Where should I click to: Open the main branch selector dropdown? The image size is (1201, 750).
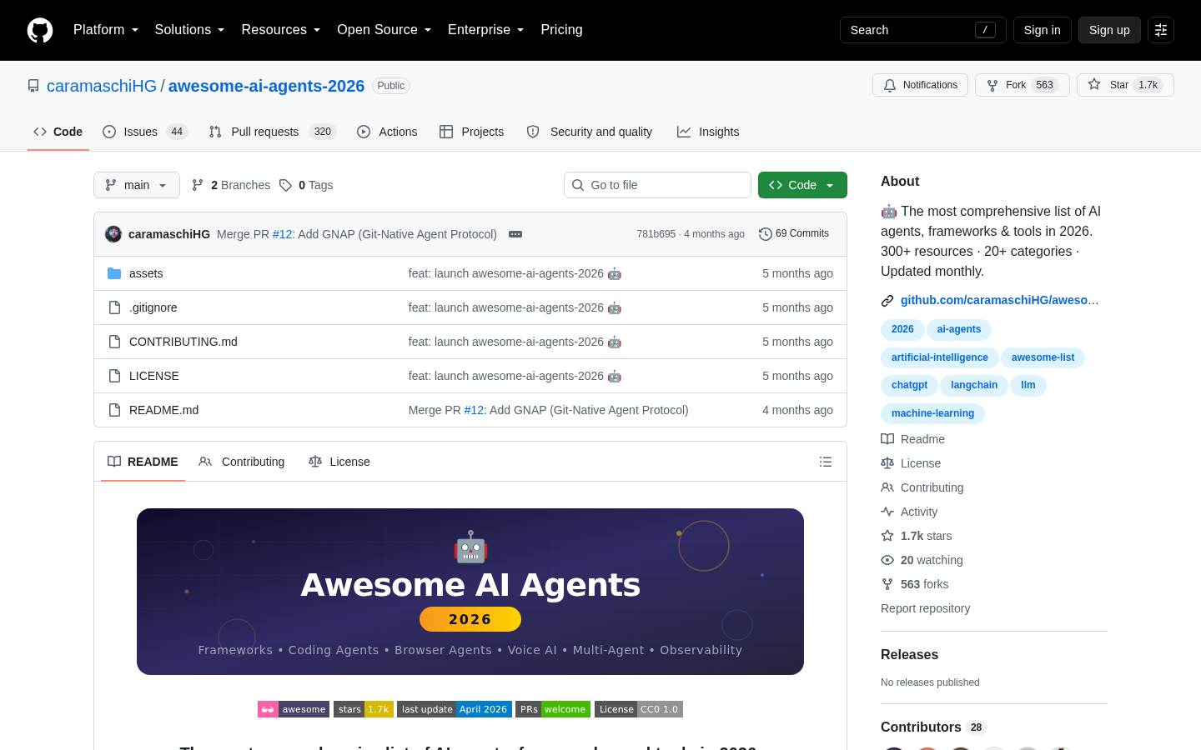point(137,185)
